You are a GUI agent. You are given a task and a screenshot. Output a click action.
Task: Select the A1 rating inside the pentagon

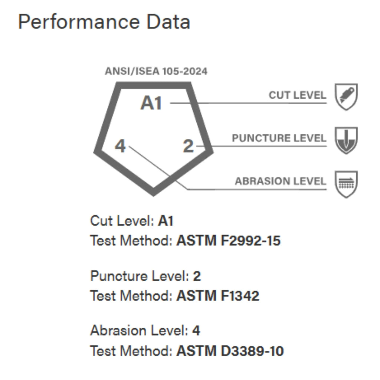pos(151,103)
